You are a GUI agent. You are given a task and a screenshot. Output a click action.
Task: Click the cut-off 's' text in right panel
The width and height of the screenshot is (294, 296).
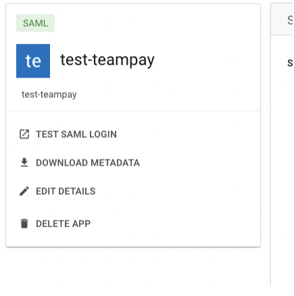(x=290, y=62)
